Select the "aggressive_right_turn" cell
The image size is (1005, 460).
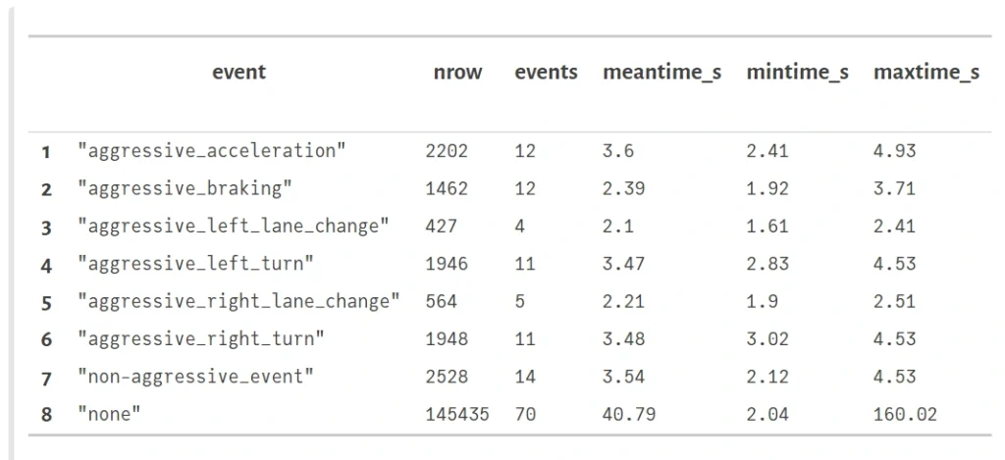click(x=201, y=339)
